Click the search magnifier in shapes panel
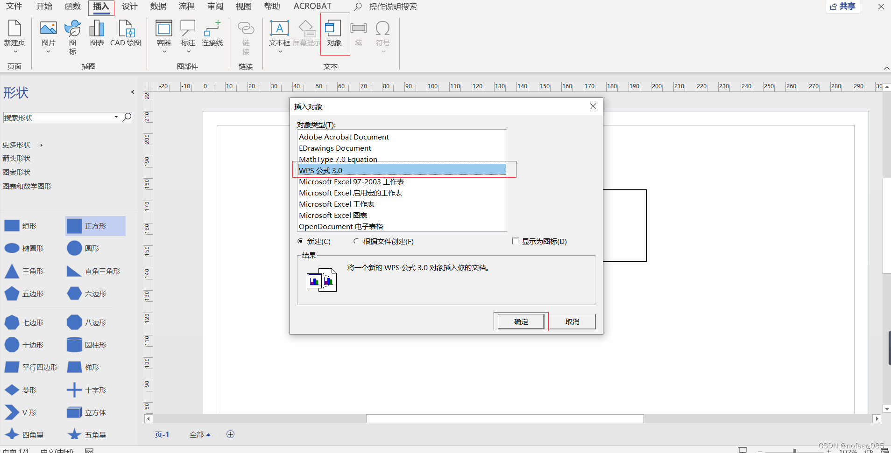891x453 pixels. (x=127, y=117)
